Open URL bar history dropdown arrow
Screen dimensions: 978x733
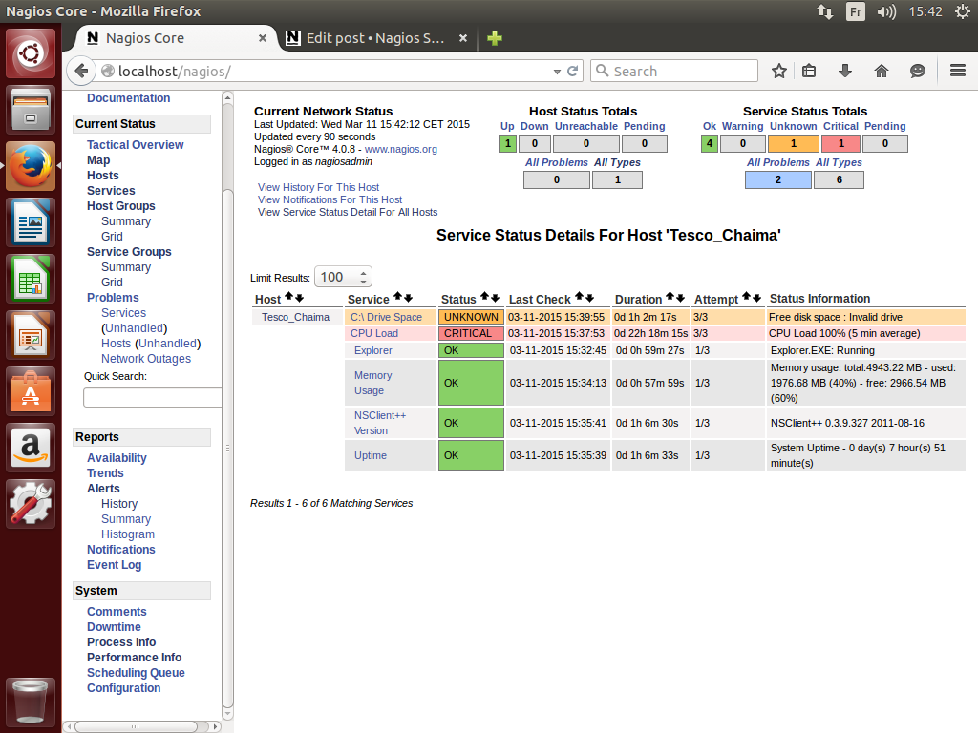tap(558, 72)
